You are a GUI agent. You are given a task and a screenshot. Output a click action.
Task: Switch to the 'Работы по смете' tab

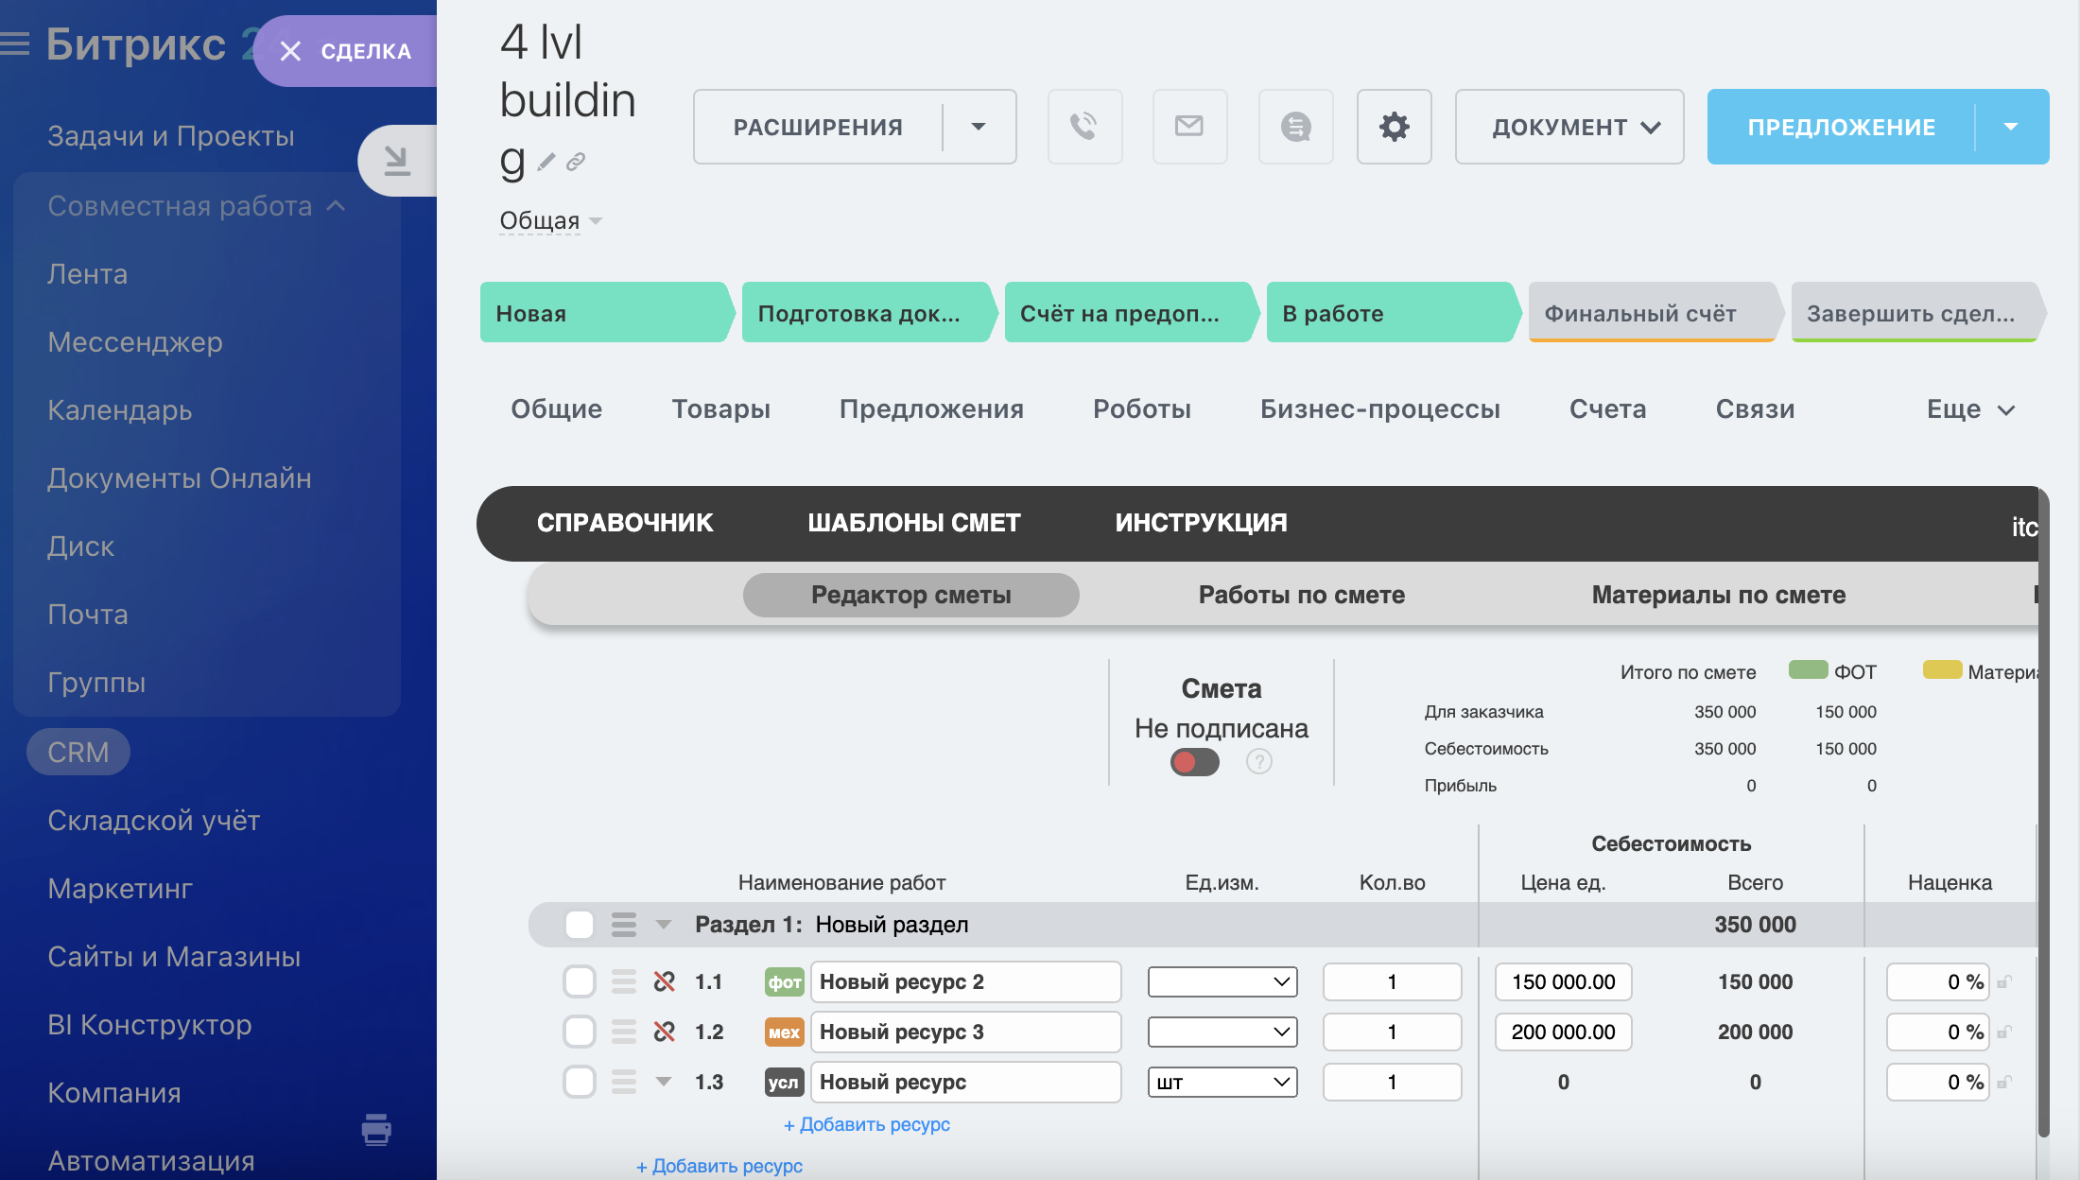[1301, 595]
